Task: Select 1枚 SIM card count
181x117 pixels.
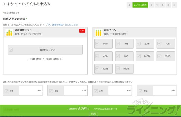Action: [23, 90]
